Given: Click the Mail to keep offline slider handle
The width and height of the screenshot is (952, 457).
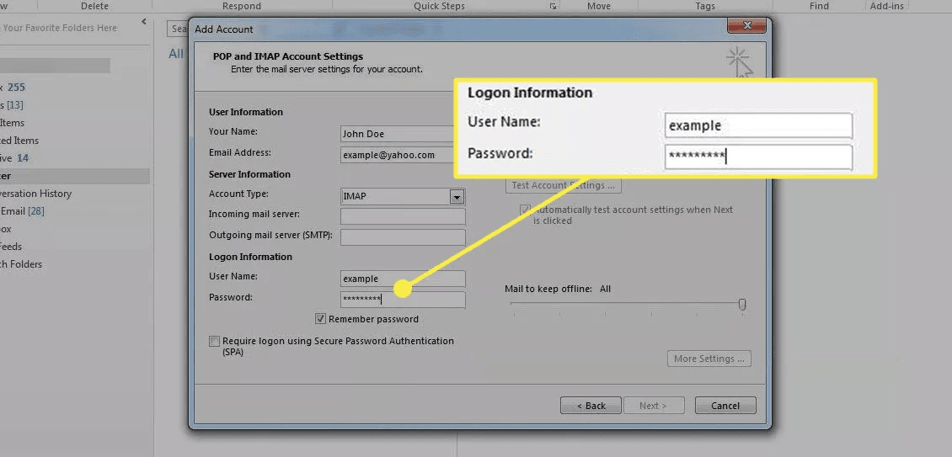Looking at the screenshot, I should pyautogui.click(x=742, y=305).
